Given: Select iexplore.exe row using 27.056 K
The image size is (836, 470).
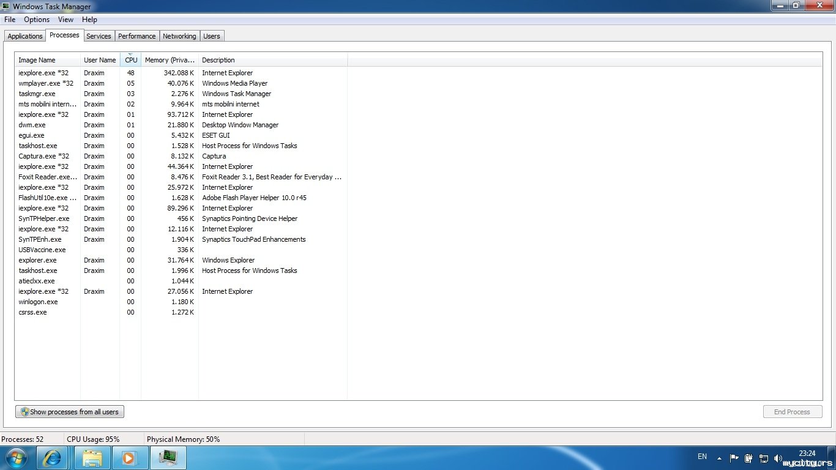Looking at the screenshot, I should [181, 291].
